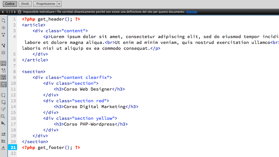The height and width of the screenshot is (157, 279).
Task: Click the '1 / 2' message counter
Action: click(9, 12)
